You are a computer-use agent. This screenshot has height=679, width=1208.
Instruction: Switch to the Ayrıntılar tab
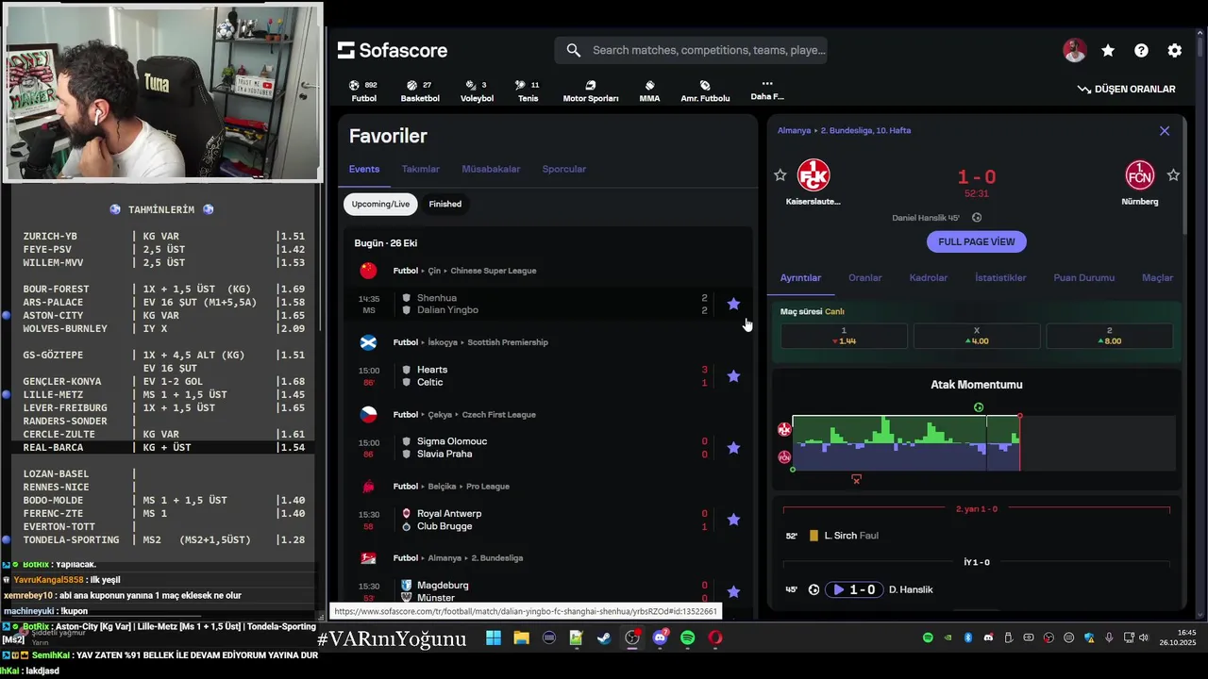coord(800,278)
